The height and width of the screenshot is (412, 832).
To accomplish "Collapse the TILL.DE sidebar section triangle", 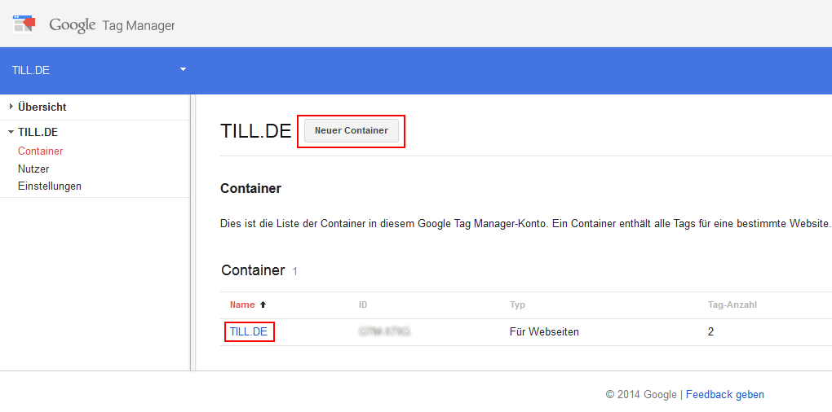I will coord(11,133).
